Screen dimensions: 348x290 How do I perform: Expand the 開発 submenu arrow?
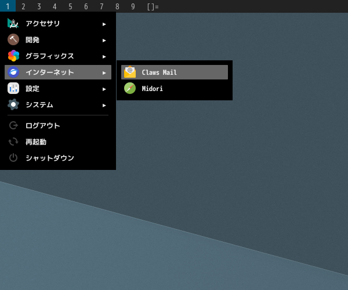click(x=104, y=41)
